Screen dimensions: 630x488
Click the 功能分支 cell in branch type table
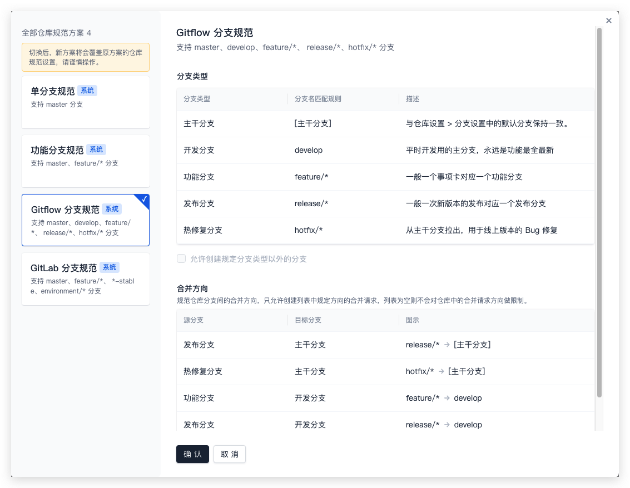point(199,177)
